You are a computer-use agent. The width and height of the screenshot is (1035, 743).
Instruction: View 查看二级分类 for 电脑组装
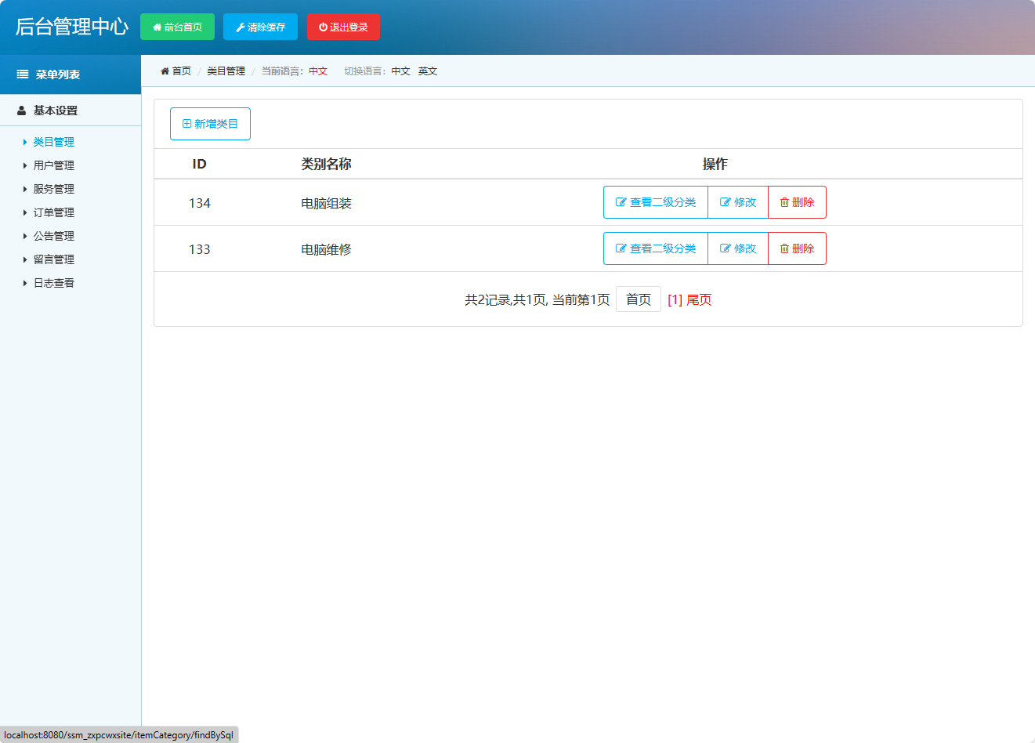[656, 202]
